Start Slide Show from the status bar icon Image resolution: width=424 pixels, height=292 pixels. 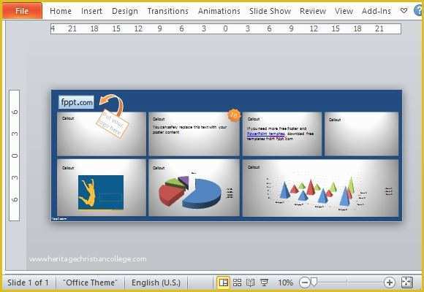pos(264,283)
